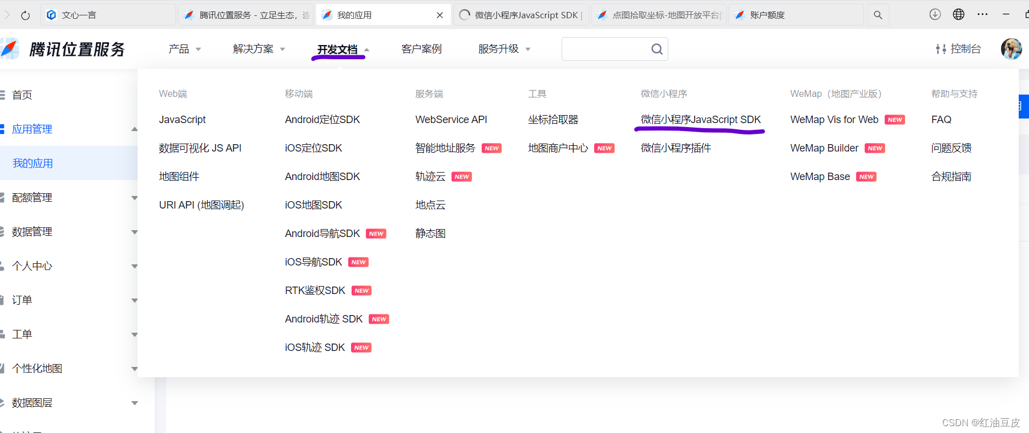This screenshot has height=433, width=1029.
Task: Collapse the 开发文档 nav menu
Action: coord(343,50)
